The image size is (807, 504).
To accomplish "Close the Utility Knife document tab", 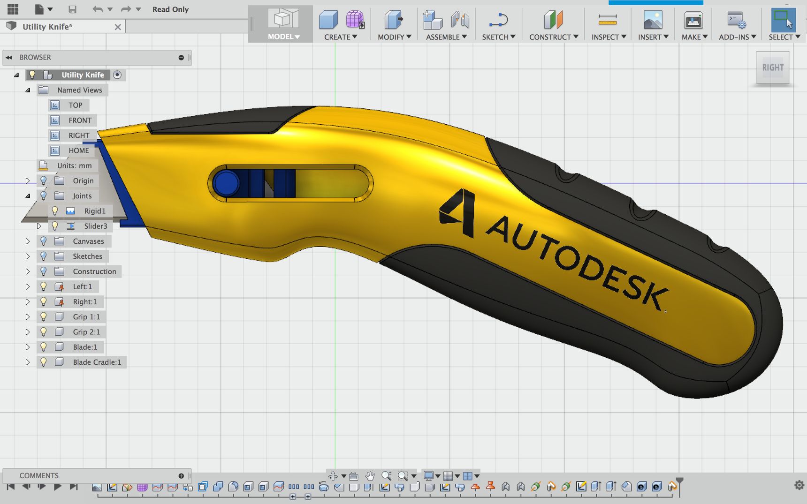I will tap(118, 27).
